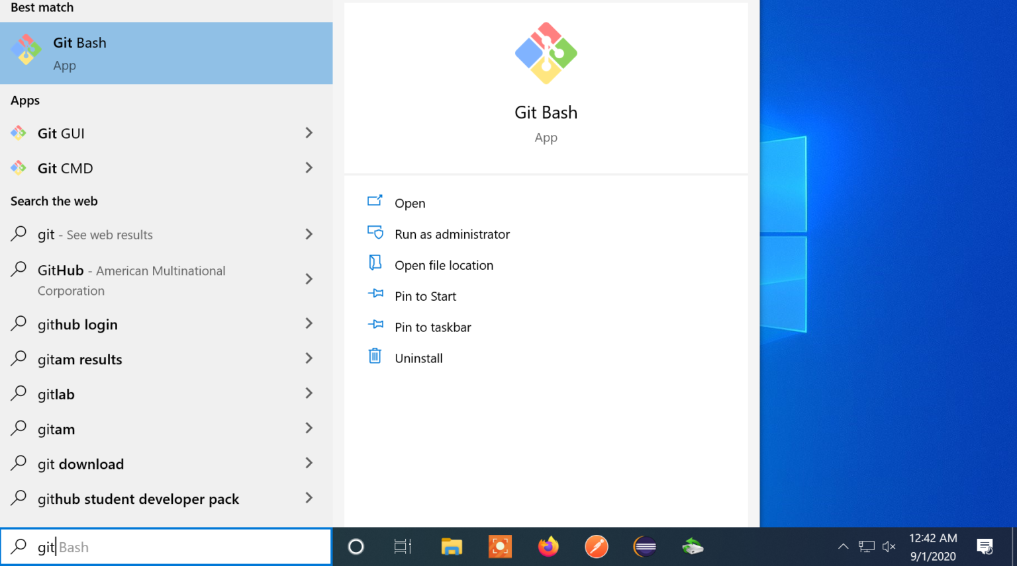Show hidden system tray icons
Viewport: 1017px width, 566px height.
click(844, 547)
